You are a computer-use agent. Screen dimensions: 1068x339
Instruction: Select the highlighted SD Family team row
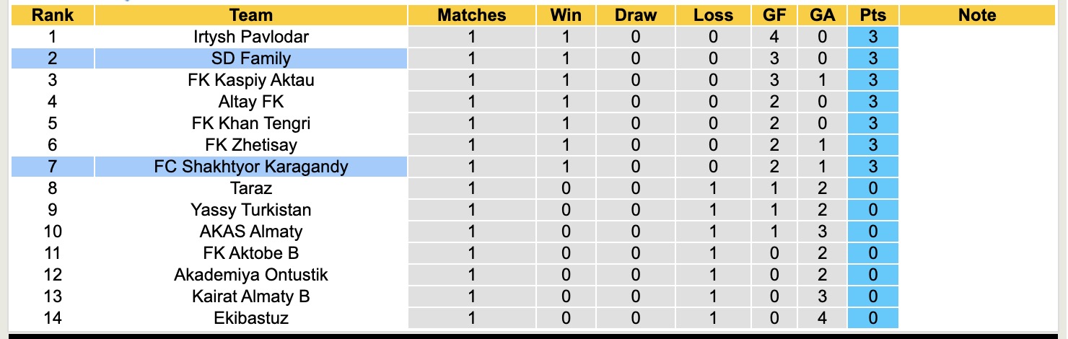251,58
